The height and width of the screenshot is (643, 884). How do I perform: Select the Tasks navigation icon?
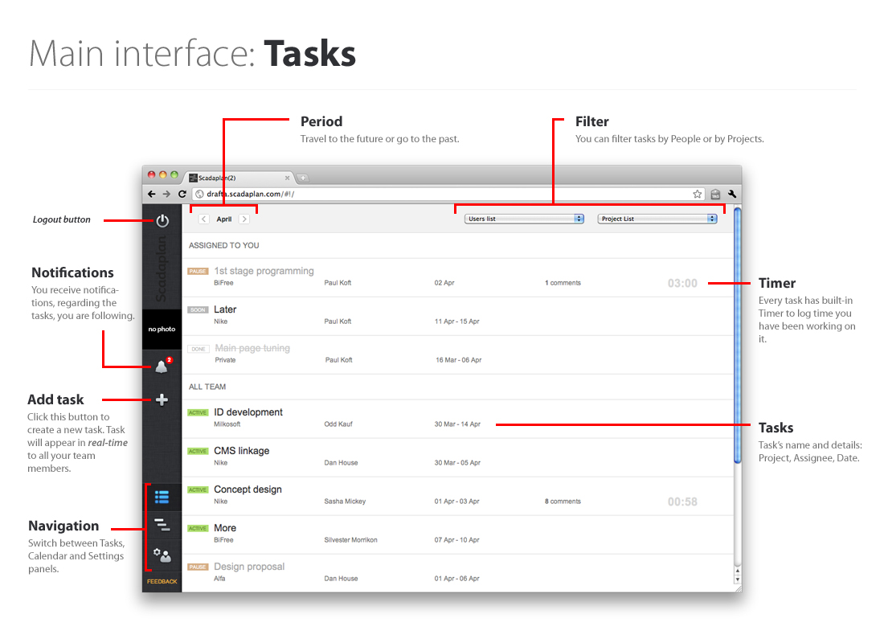[x=162, y=496]
